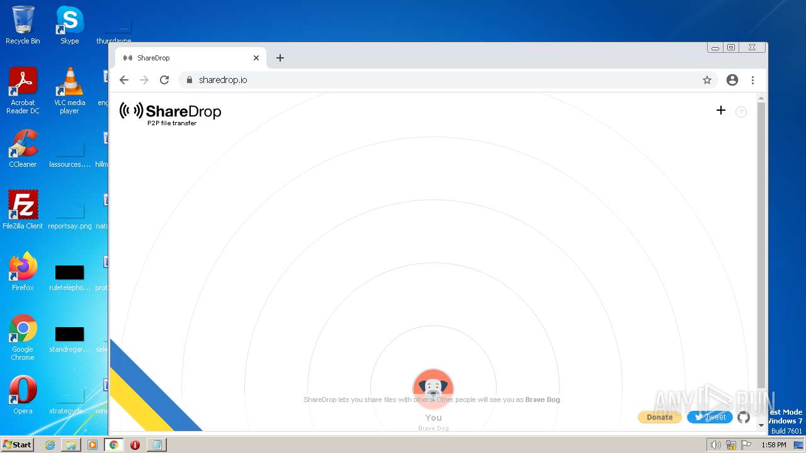Open the Skype desktop shortcut

(69, 25)
